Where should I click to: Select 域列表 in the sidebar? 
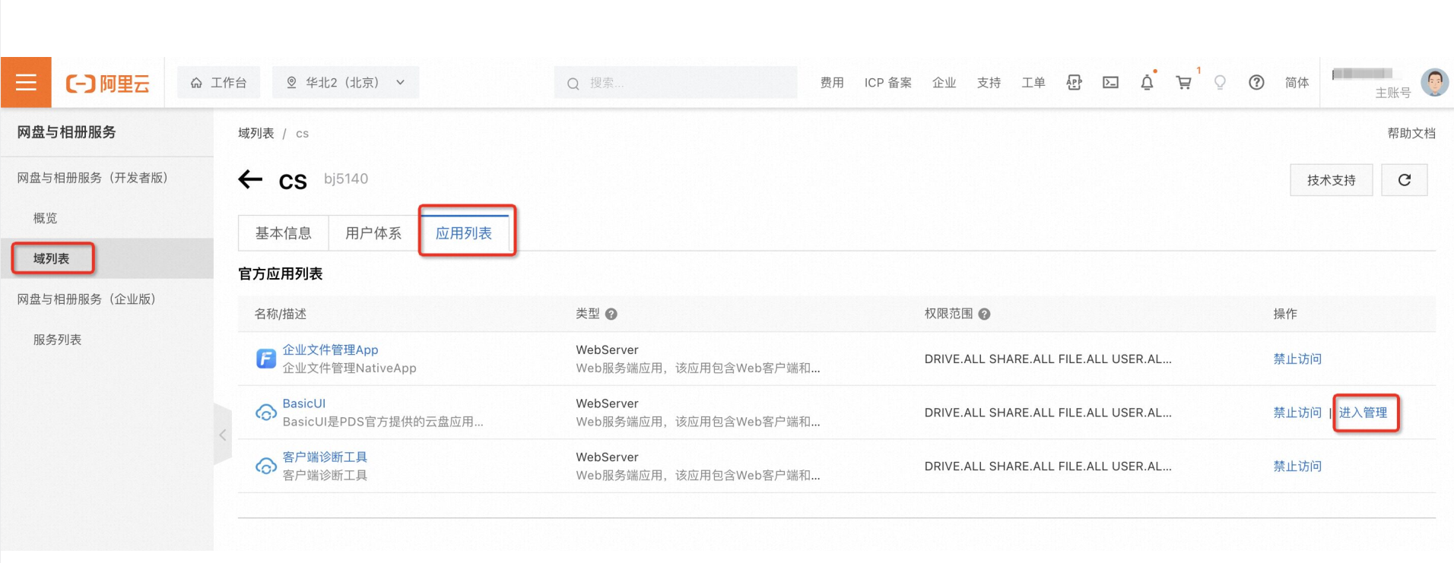(51, 258)
